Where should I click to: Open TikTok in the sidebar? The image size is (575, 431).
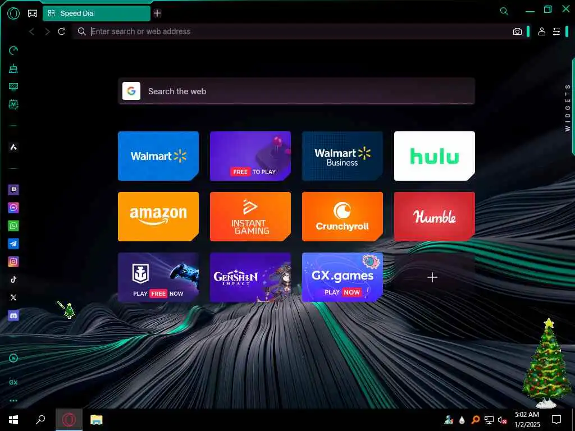click(x=13, y=279)
